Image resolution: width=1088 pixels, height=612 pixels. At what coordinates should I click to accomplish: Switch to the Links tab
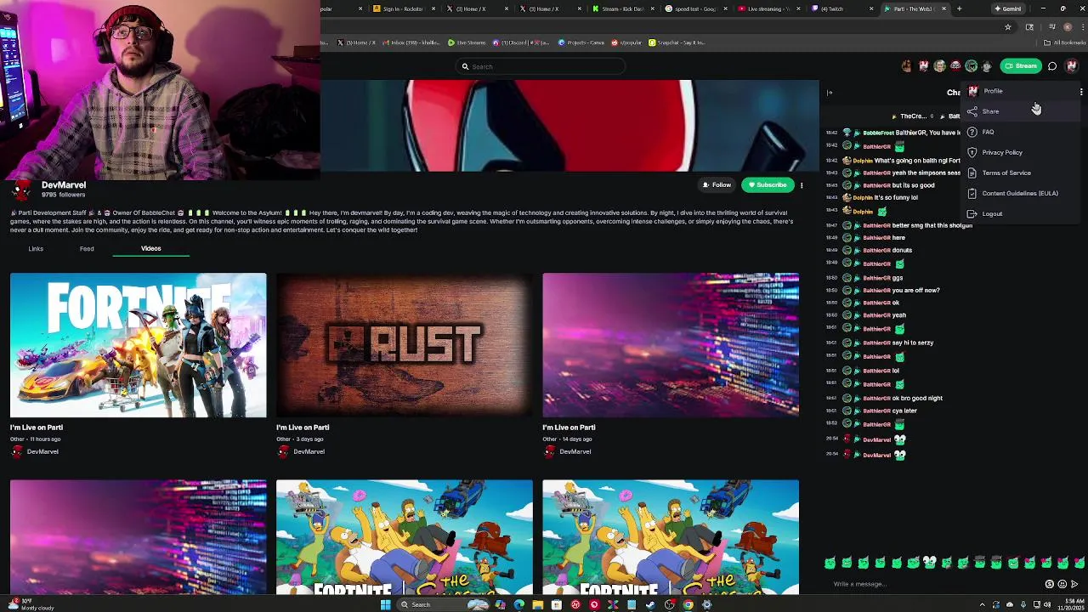tap(36, 248)
